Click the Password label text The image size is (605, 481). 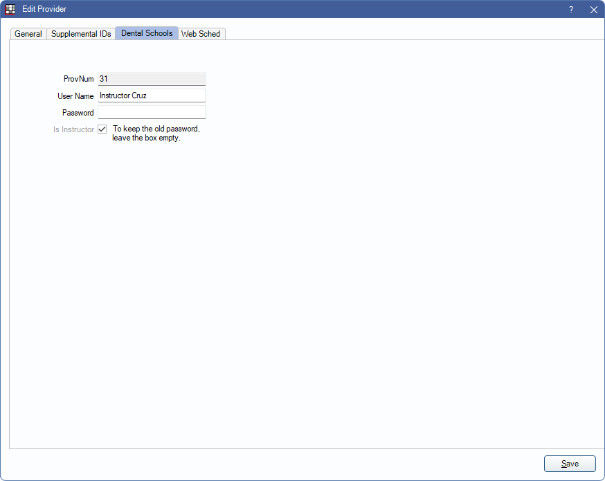(78, 113)
